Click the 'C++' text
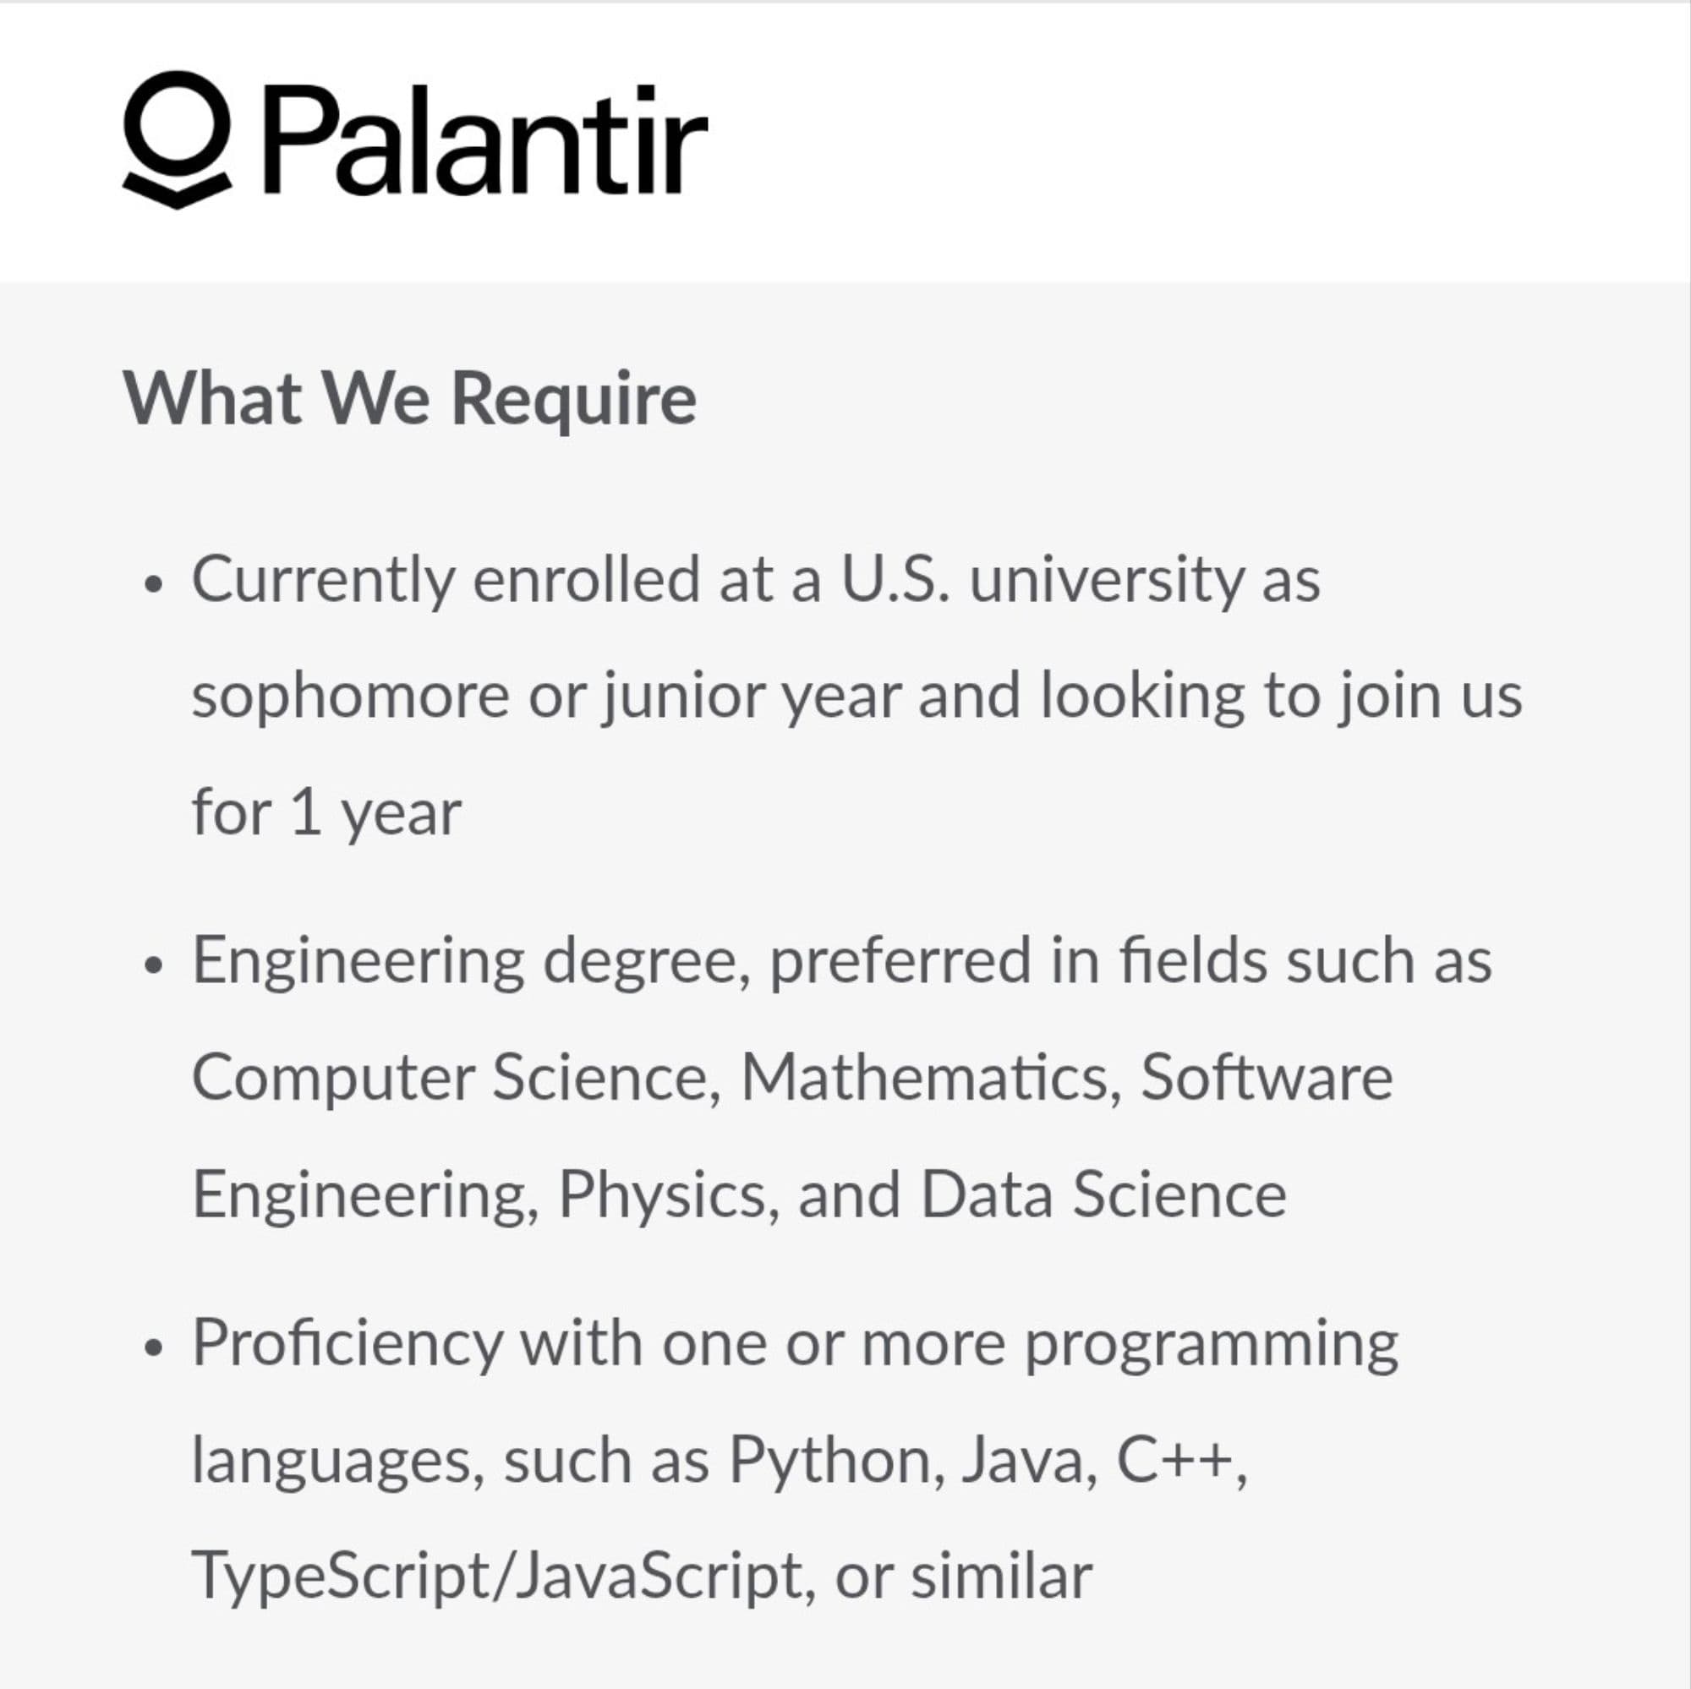 tap(1174, 1461)
